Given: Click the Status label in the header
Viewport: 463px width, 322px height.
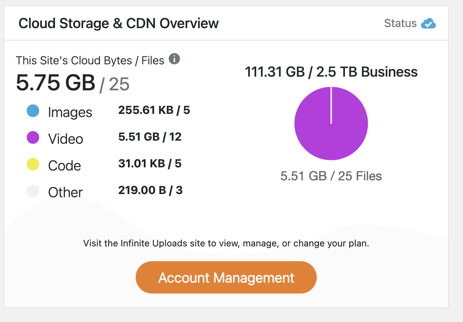Looking at the screenshot, I should click(400, 23).
